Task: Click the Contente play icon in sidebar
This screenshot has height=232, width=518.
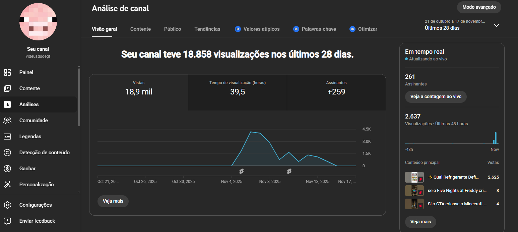Action: pyautogui.click(x=7, y=88)
